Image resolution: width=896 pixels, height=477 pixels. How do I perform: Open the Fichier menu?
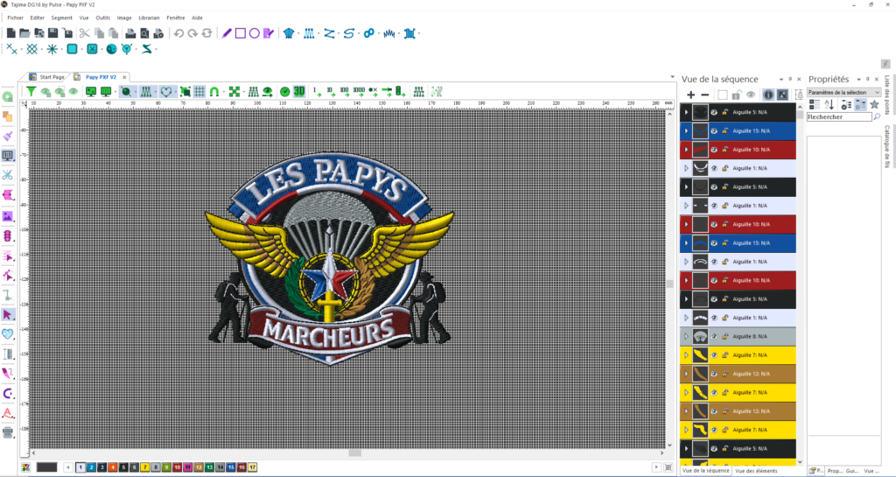click(16, 18)
